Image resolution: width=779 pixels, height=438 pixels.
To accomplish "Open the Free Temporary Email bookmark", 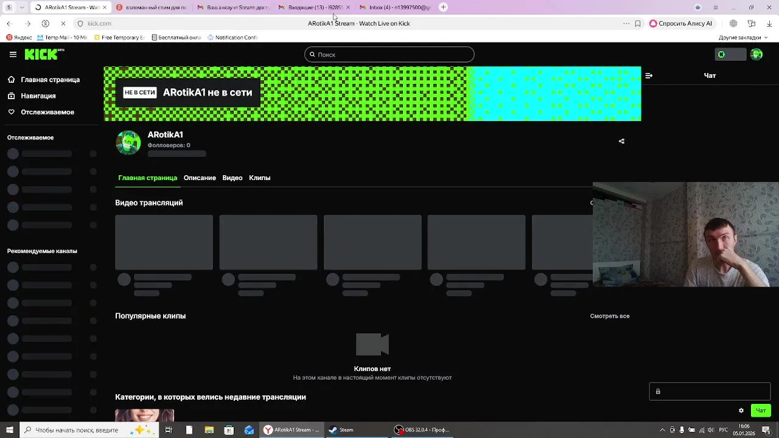I will pos(119,37).
